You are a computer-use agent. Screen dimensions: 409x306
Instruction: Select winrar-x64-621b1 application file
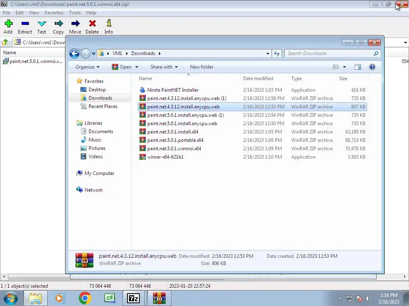coord(252,157)
